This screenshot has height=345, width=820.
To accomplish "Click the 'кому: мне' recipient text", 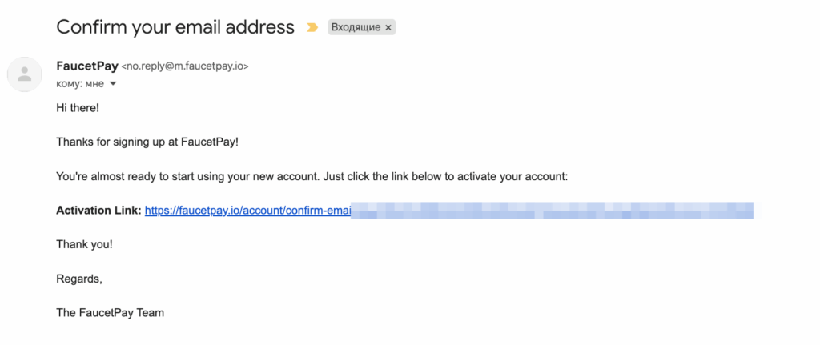I will pyautogui.click(x=80, y=83).
